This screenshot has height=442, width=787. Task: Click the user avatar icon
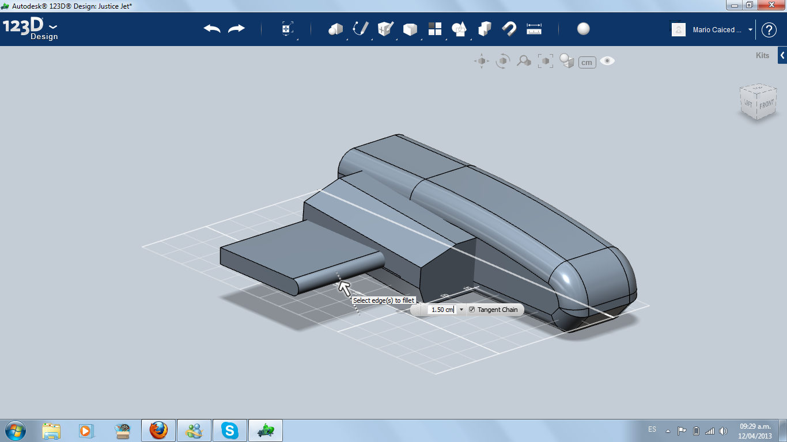[x=679, y=29]
